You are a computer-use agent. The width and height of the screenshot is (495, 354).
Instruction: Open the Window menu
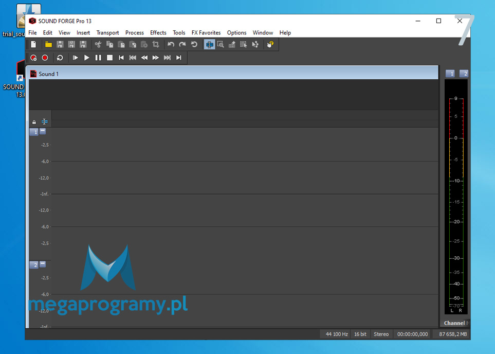point(263,32)
